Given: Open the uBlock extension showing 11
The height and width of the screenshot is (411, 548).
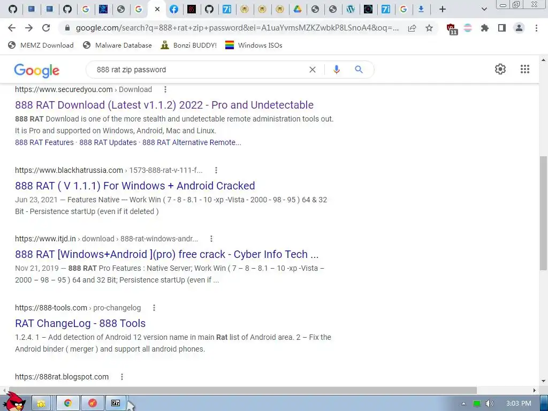Looking at the screenshot, I should tap(452, 29).
